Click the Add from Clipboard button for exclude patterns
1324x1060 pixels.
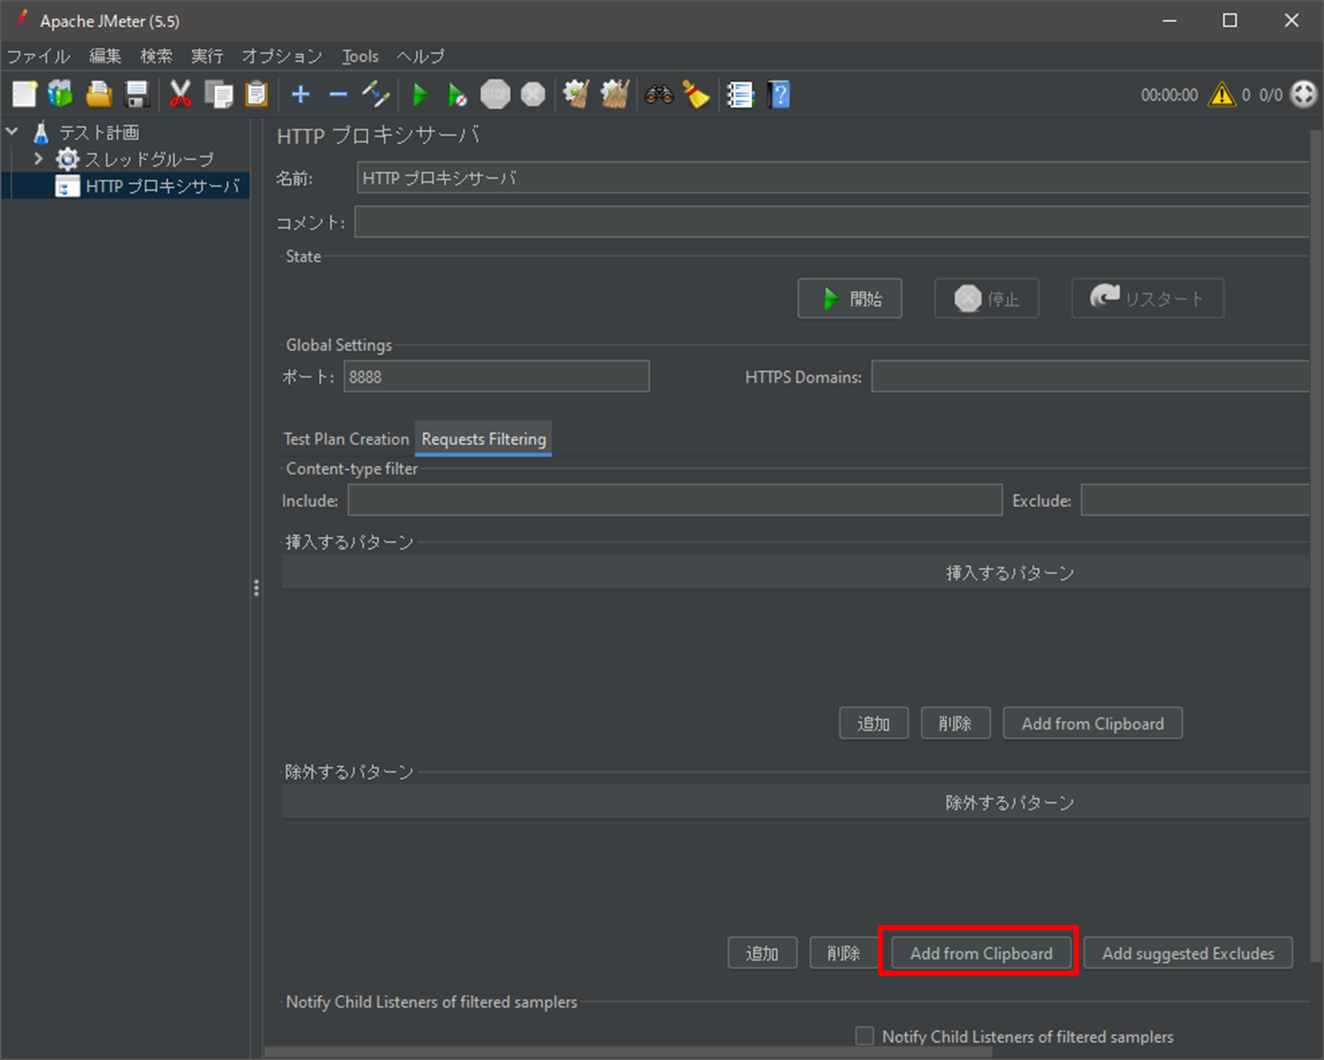[x=980, y=953]
